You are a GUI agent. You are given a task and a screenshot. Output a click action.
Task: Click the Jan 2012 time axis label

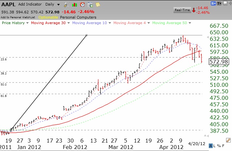(29, 147)
